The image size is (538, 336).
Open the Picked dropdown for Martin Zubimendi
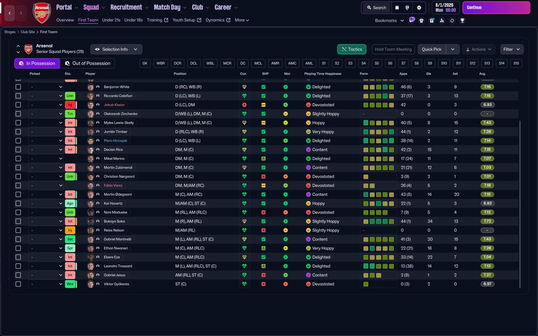(x=46, y=168)
